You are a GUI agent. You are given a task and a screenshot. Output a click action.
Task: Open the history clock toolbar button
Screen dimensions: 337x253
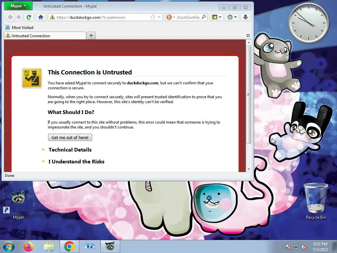[x=230, y=17]
